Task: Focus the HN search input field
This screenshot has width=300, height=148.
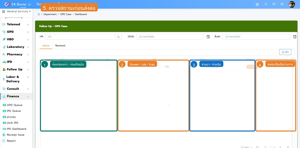Action: click(80, 37)
